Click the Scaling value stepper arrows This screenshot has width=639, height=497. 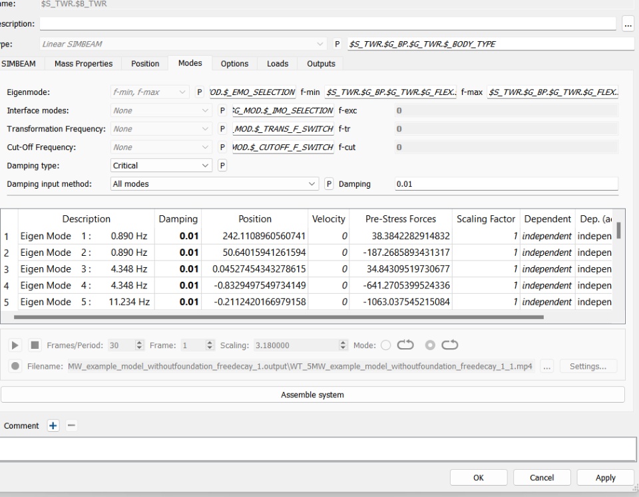343,346
